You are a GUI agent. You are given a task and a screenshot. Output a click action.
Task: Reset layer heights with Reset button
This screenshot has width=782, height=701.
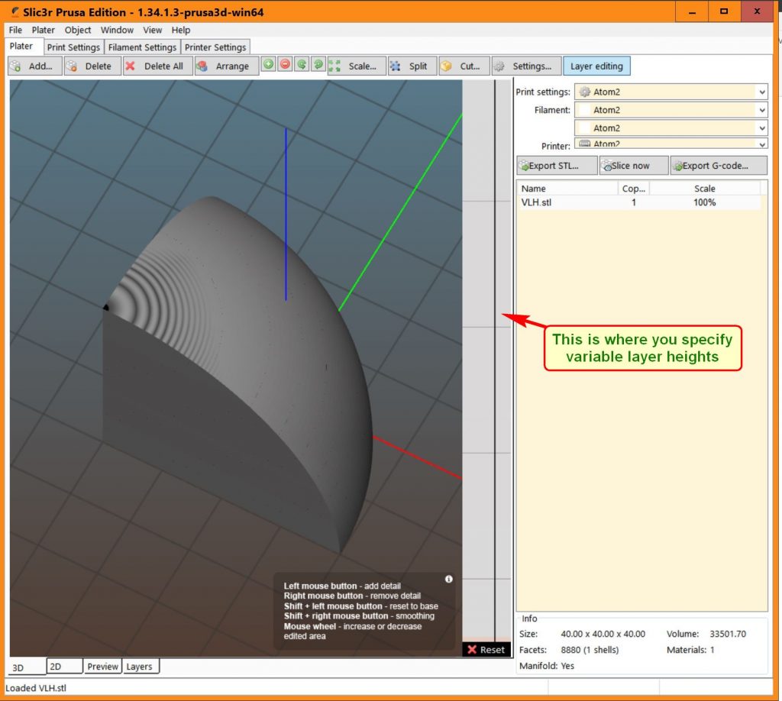(x=486, y=650)
